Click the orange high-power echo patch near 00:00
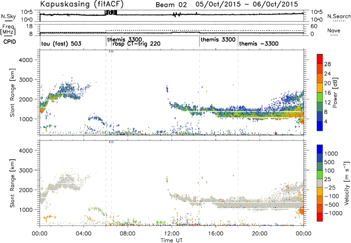Image resolution: width=351 pixels, height=243 pixels. pos(42,110)
